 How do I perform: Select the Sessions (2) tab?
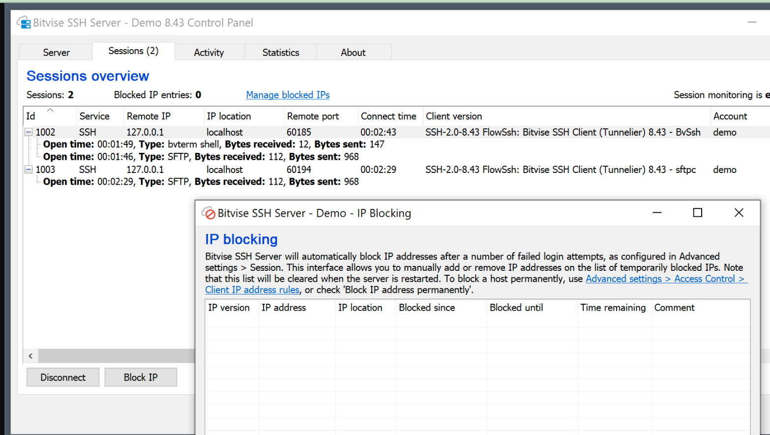(133, 51)
